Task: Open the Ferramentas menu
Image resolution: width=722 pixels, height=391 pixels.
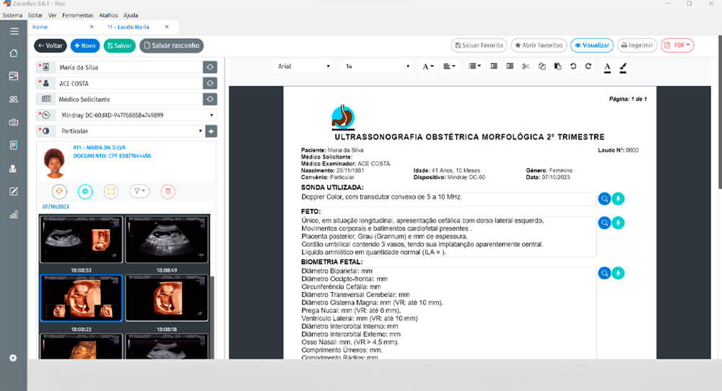Action: [78, 15]
